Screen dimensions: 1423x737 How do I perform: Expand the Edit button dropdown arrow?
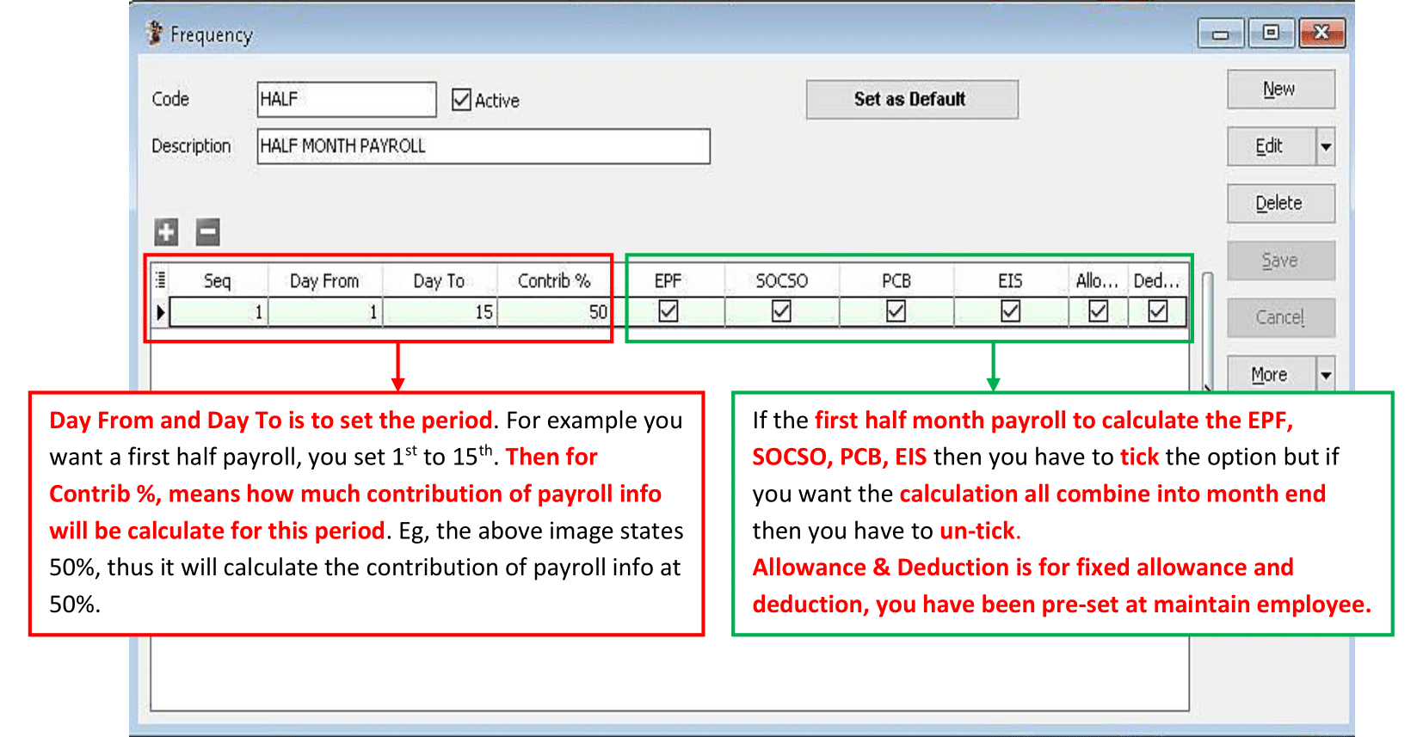pos(1326,147)
